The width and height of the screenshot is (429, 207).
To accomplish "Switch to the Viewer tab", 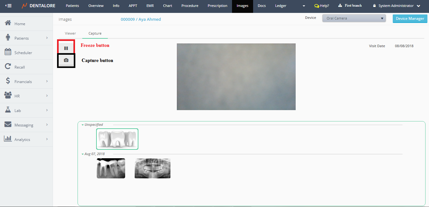I will (x=70, y=33).
